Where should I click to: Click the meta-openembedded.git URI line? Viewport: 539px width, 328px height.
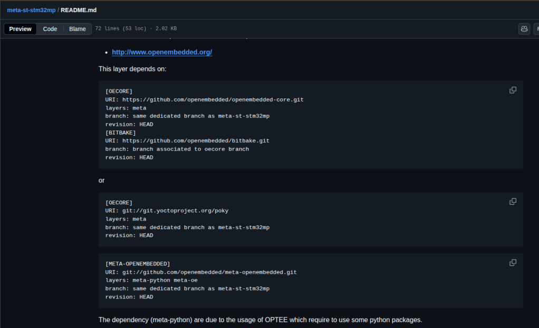coord(201,272)
